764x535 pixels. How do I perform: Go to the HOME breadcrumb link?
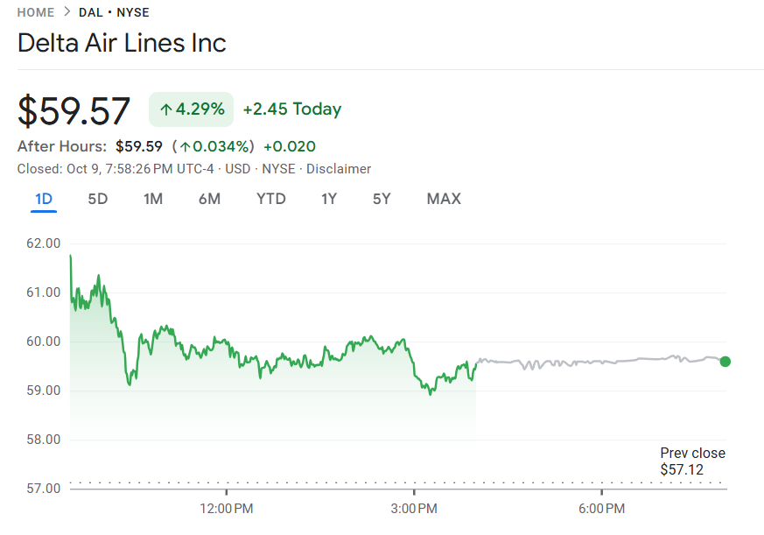[36, 12]
